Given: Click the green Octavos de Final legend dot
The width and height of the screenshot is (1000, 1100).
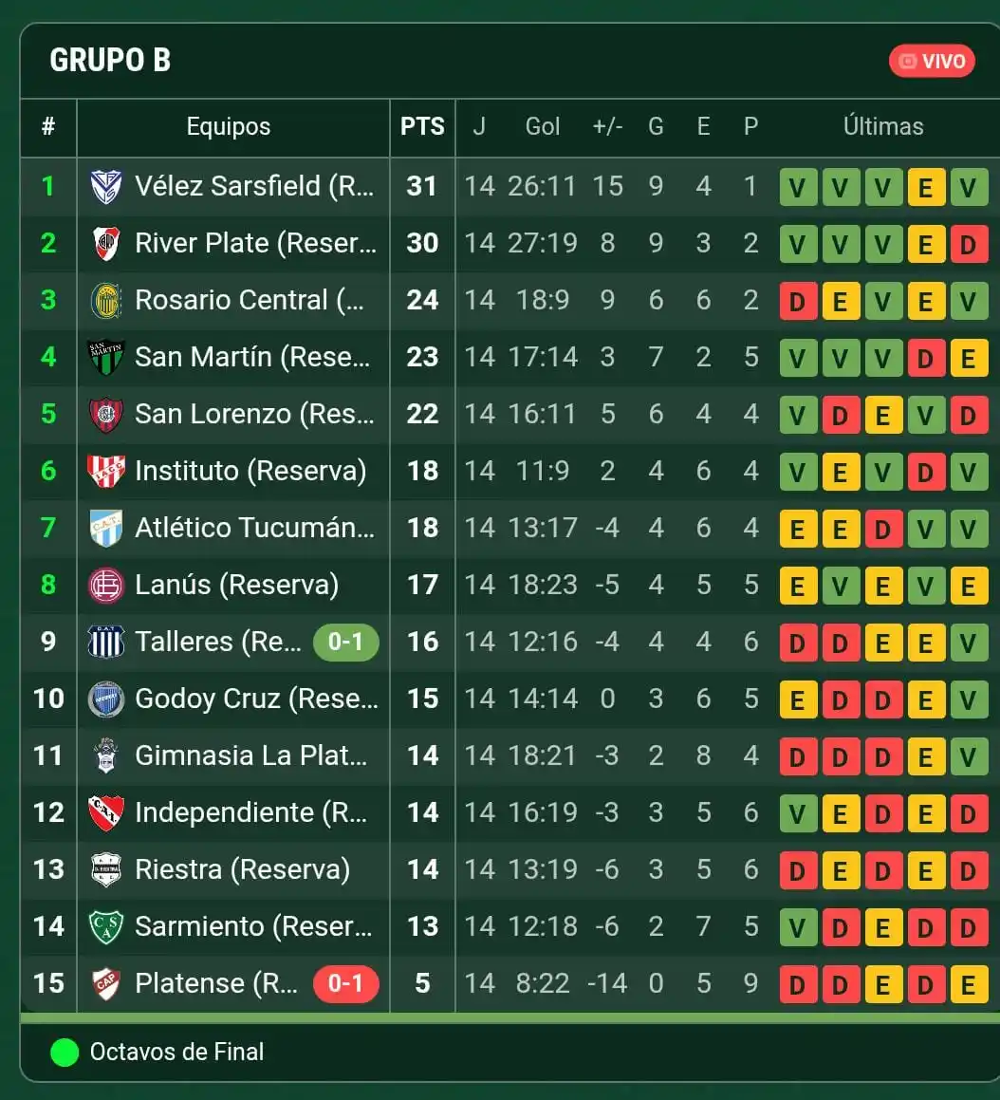Looking at the screenshot, I should pos(65,1053).
